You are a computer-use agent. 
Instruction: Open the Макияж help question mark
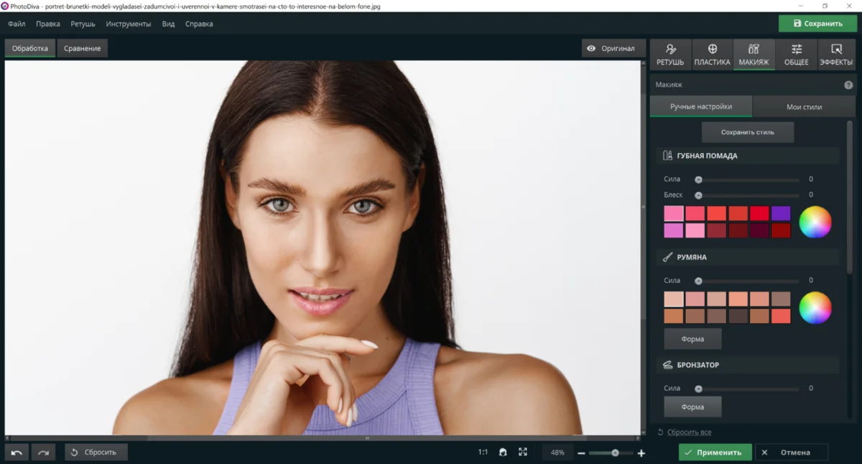[x=848, y=85]
